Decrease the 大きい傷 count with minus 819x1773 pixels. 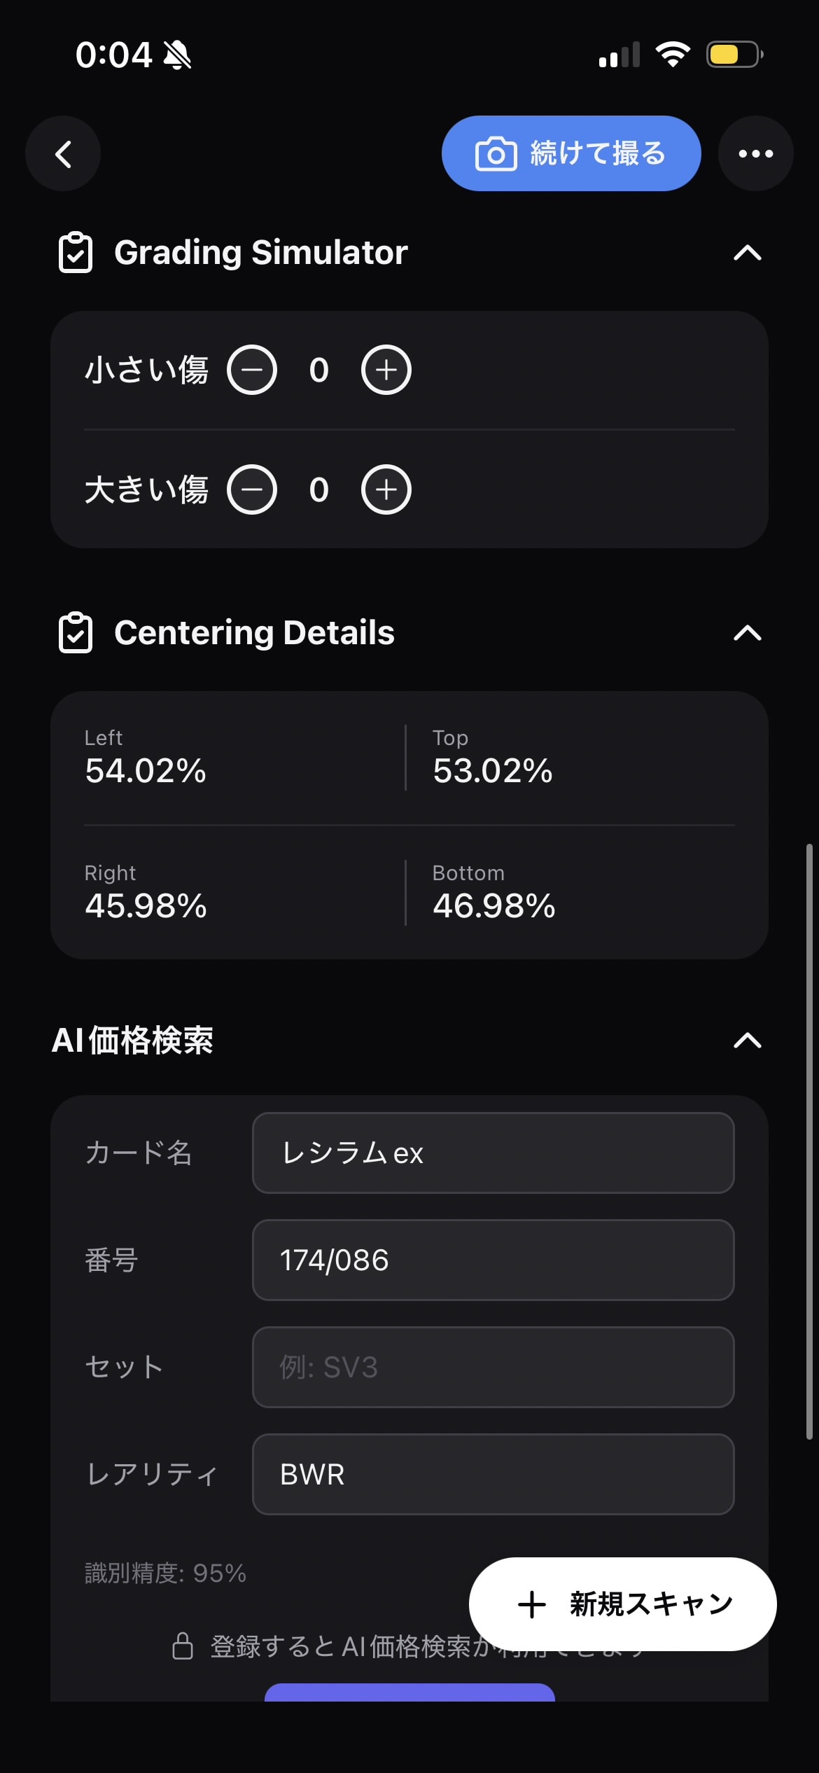click(x=252, y=489)
